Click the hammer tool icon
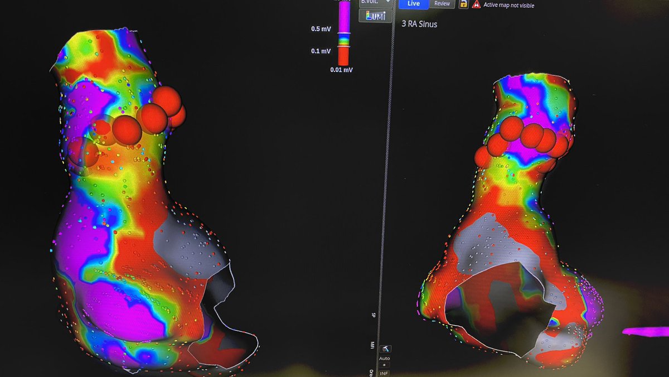669x377 pixels. coord(385,349)
